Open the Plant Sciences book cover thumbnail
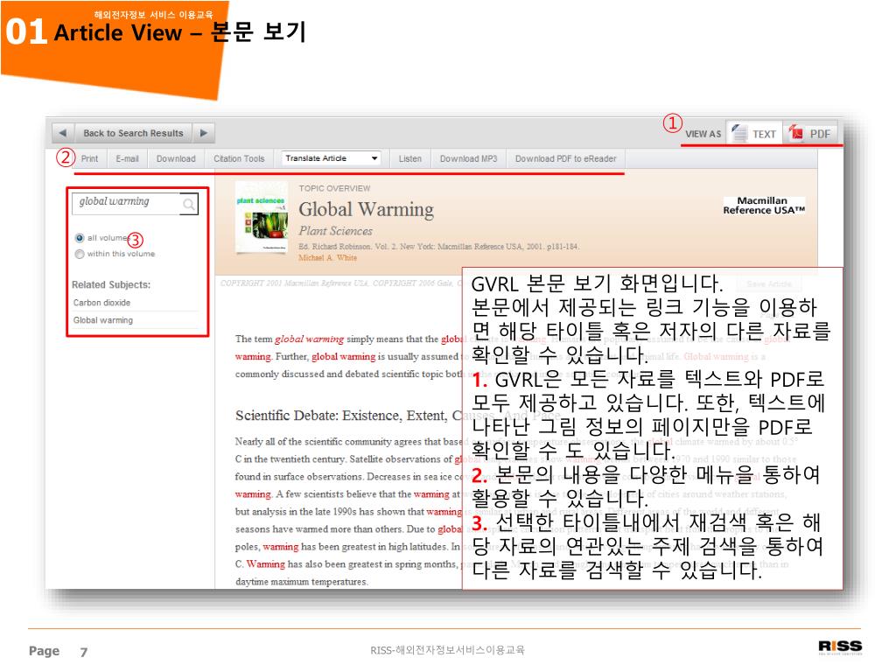 click(262, 218)
